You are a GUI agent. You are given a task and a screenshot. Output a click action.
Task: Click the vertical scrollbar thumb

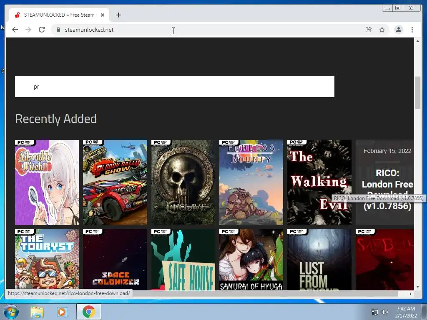tap(417, 93)
